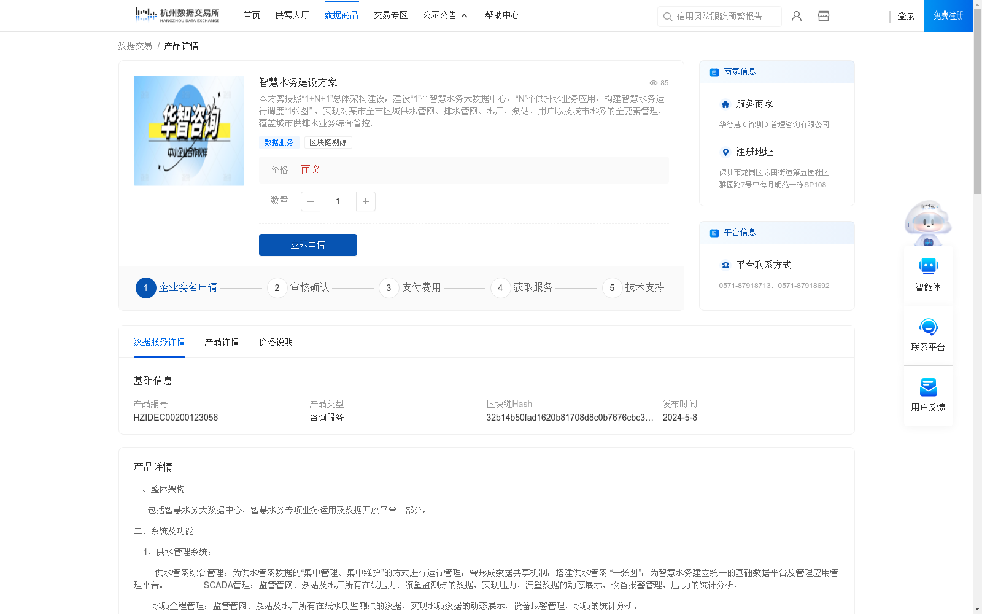The width and height of the screenshot is (982, 614).
Task: Click the 登录 link
Action: pos(906,16)
